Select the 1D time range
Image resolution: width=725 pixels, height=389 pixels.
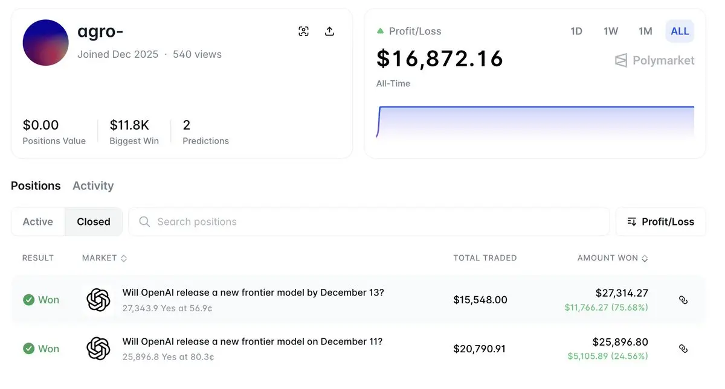click(576, 31)
